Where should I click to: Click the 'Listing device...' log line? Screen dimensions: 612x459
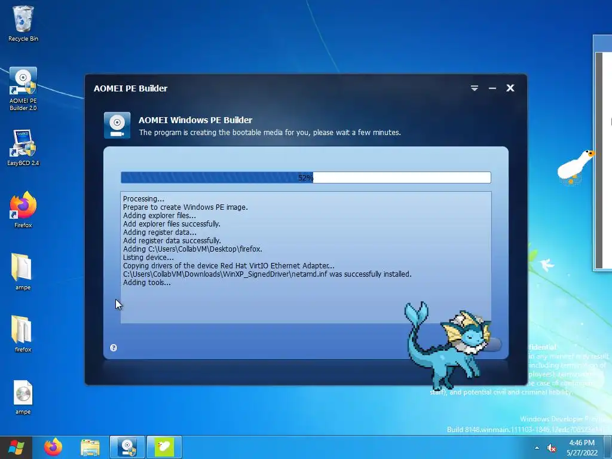(148, 258)
